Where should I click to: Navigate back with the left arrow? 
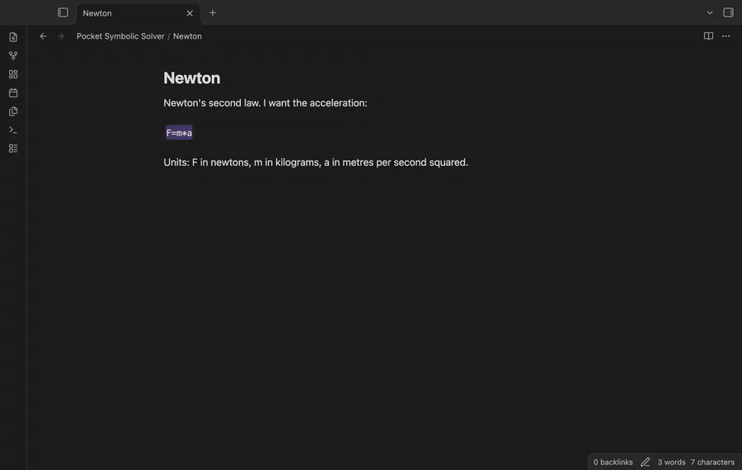coord(43,36)
